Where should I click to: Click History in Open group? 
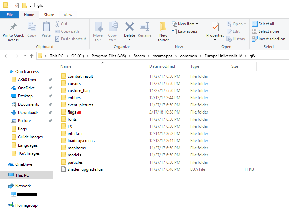click(x=236, y=39)
